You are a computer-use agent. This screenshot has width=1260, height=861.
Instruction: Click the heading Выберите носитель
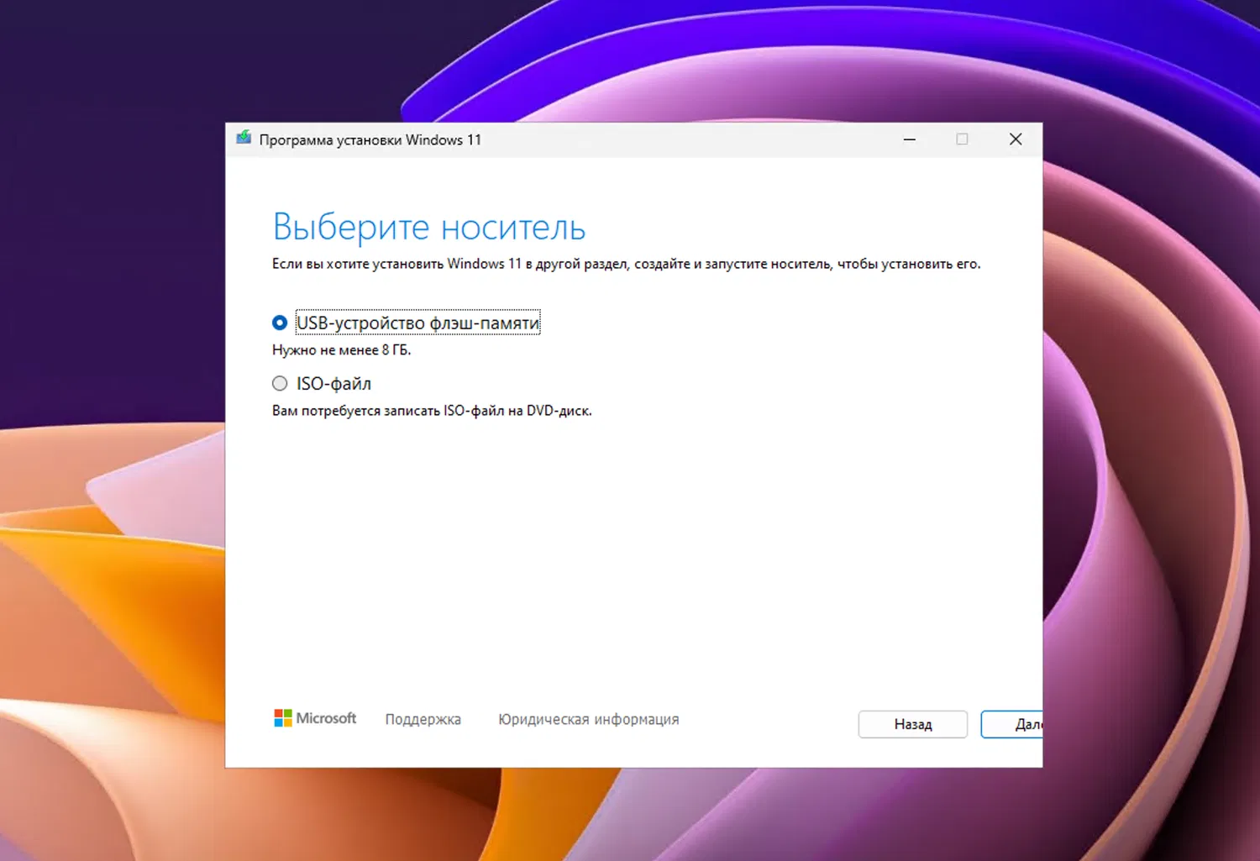tap(428, 227)
